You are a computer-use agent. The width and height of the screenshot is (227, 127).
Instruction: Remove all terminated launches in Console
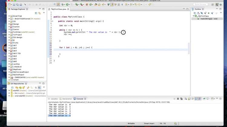click(x=181, y=99)
